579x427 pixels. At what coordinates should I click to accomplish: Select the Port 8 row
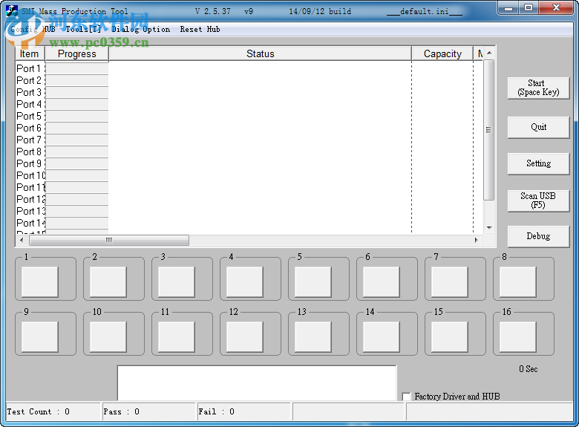click(x=249, y=151)
